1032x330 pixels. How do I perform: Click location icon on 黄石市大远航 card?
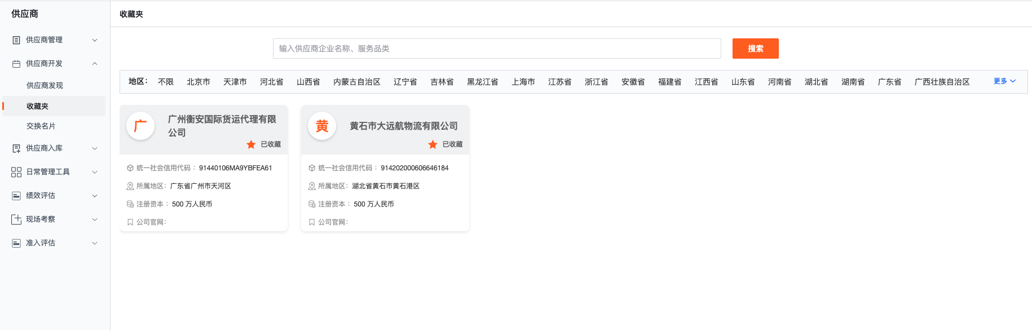(x=312, y=186)
